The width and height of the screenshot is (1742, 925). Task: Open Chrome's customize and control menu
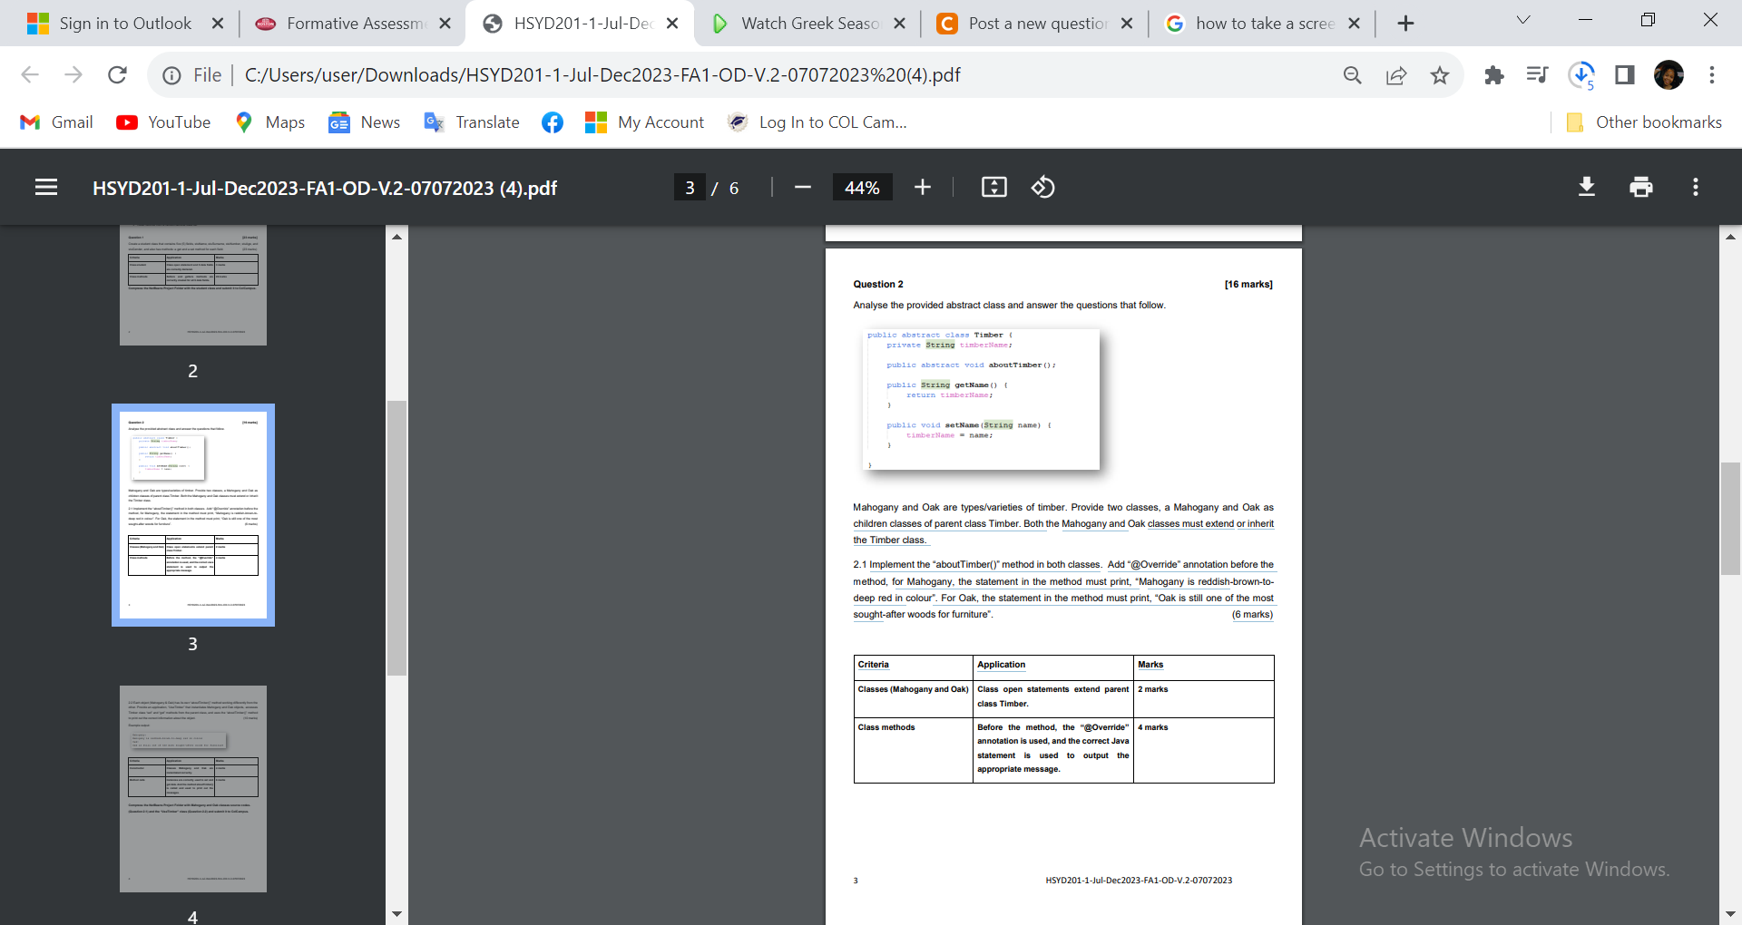click(x=1712, y=75)
